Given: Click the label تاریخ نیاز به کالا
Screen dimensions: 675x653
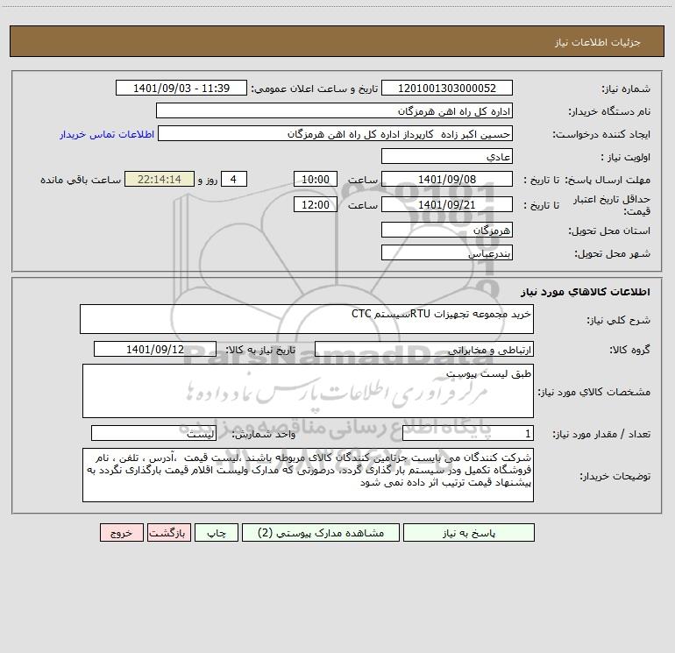Looking at the screenshot, I should [261, 350].
